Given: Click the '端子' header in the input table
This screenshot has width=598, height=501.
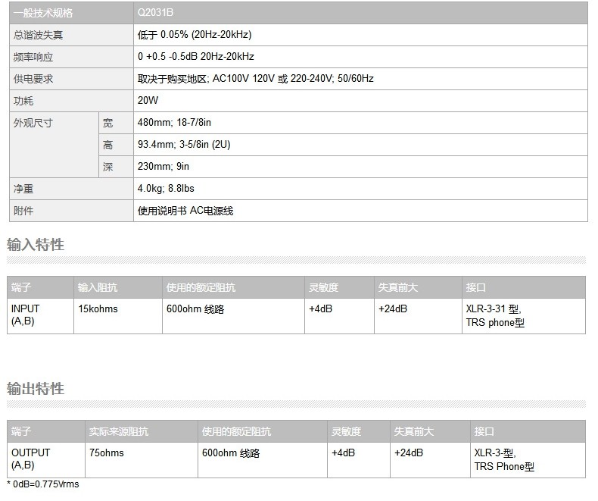Looking at the screenshot, I should point(40,287).
